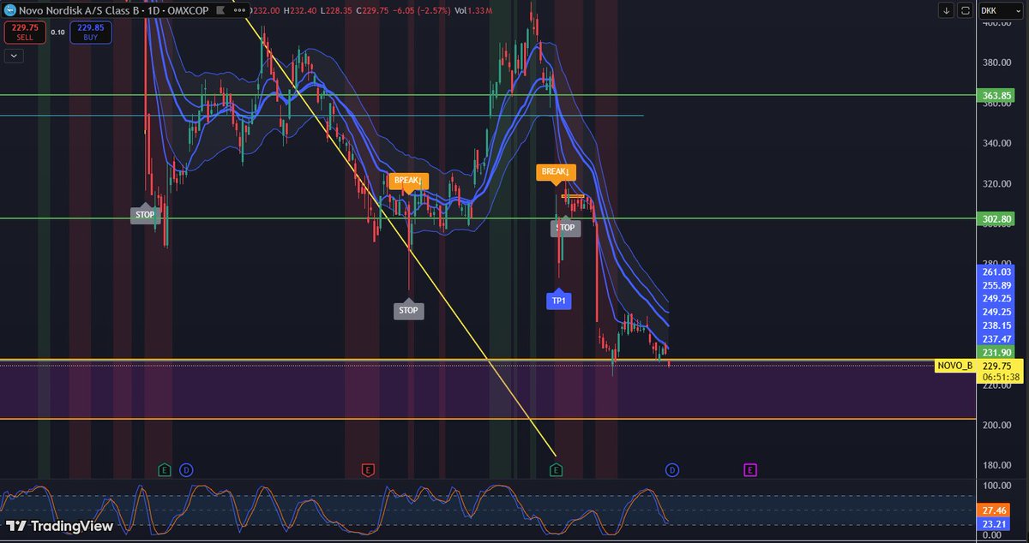Open the three-dots more options menu

point(238,10)
